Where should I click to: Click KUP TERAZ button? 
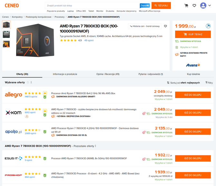tap(193, 34)
